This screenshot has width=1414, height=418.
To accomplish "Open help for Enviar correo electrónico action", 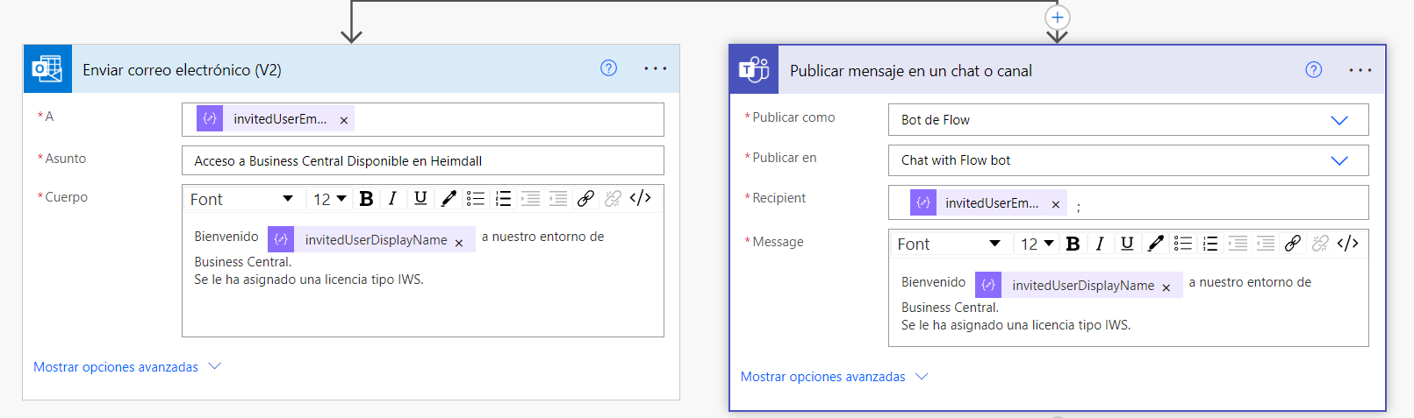I will (608, 68).
